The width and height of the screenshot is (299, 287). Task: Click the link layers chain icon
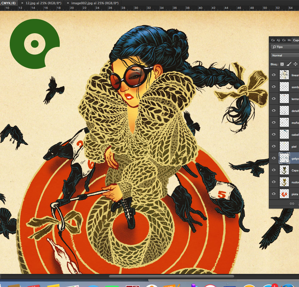click(x=292, y=203)
